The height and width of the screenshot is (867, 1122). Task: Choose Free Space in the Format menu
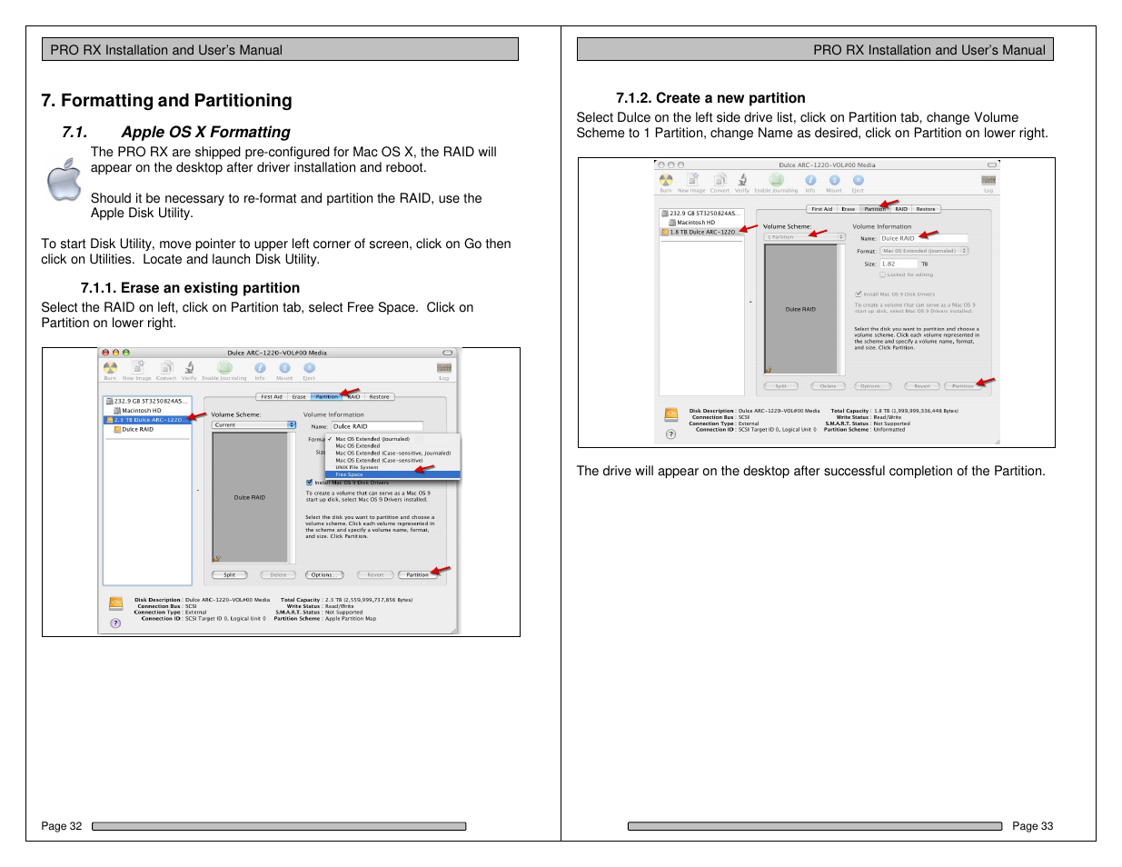click(392, 474)
